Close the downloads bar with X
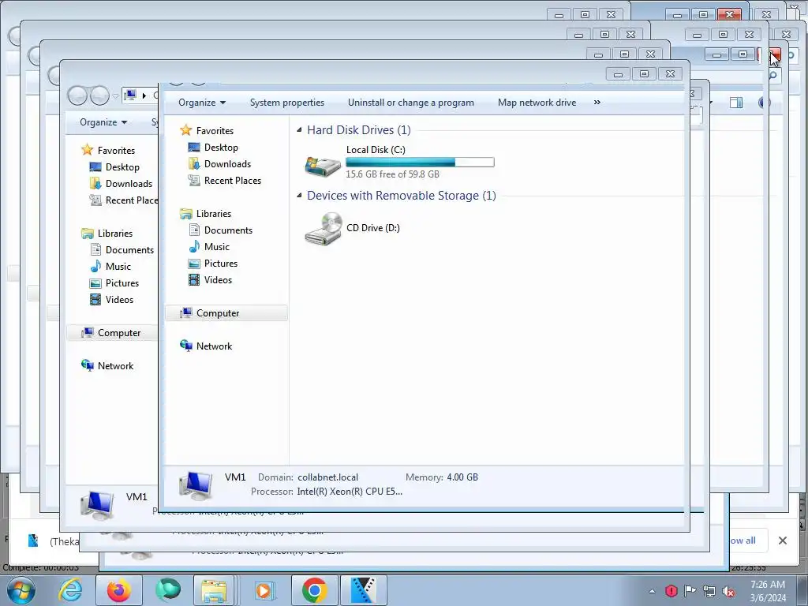Viewport: 808px width, 606px height. [782, 541]
